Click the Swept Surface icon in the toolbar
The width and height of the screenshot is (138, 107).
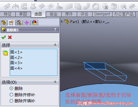point(7,6)
